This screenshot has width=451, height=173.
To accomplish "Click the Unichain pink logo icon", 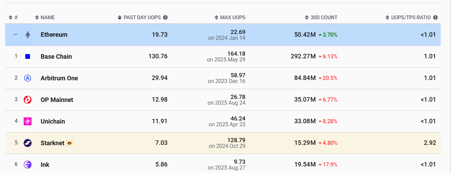I will [28, 121].
